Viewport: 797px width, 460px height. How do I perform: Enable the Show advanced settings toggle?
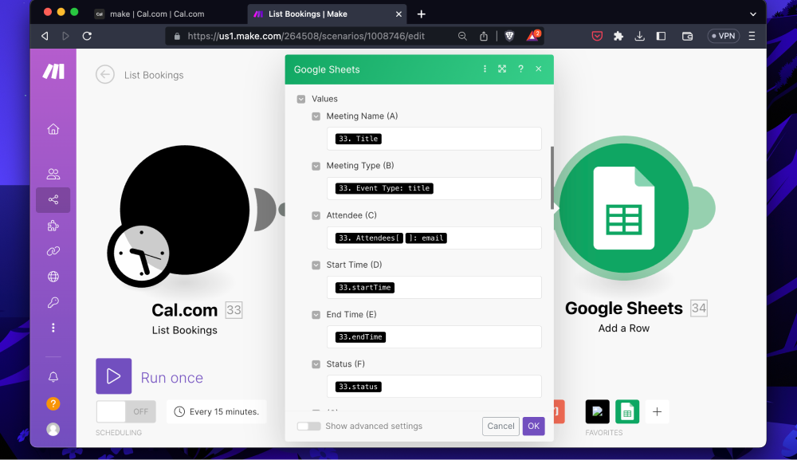tap(309, 426)
